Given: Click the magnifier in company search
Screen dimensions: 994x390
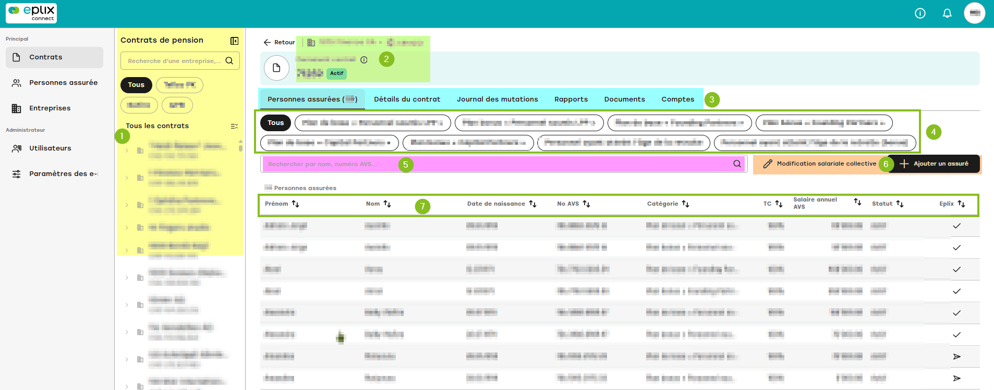Looking at the screenshot, I should 229,61.
